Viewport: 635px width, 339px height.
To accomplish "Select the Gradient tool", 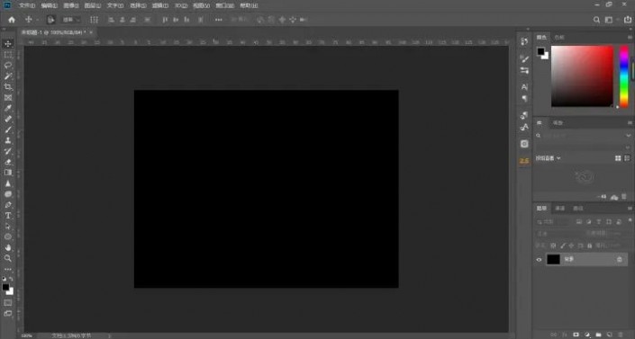I will 8,173.
